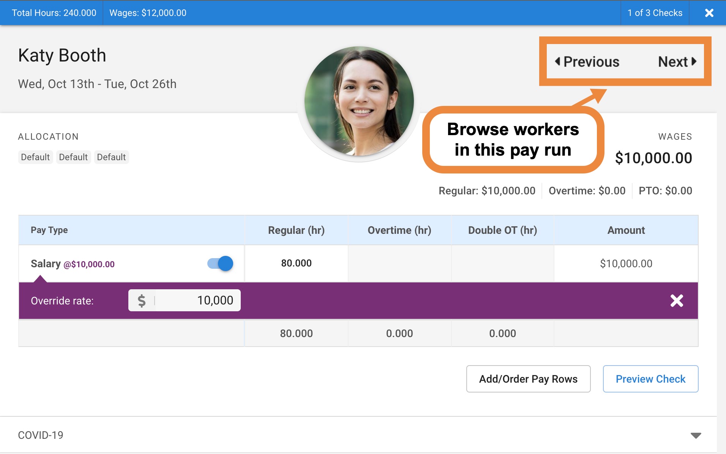Go to the Previous worker

tap(587, 61)
